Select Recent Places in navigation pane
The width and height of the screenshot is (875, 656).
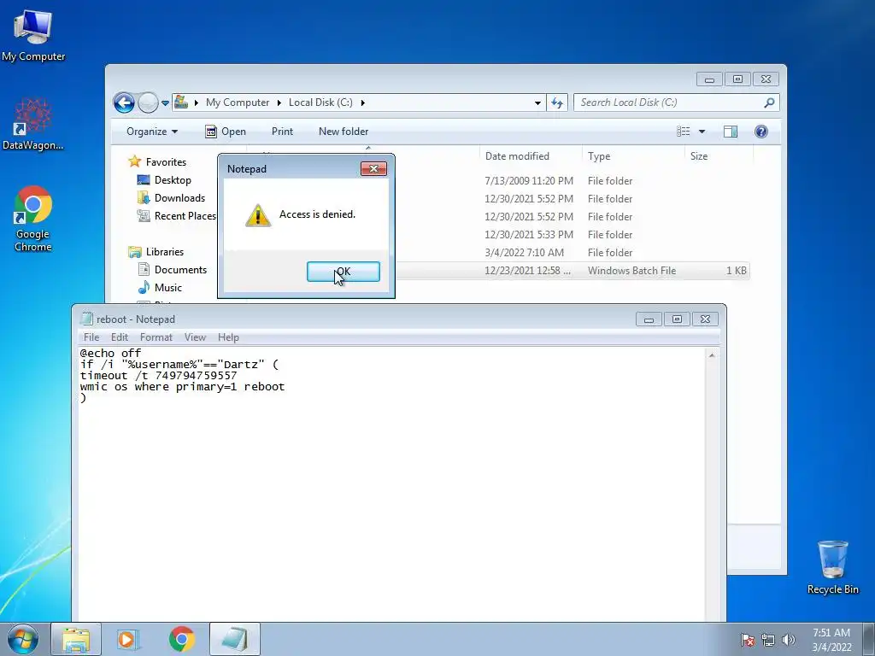point(176,216)
